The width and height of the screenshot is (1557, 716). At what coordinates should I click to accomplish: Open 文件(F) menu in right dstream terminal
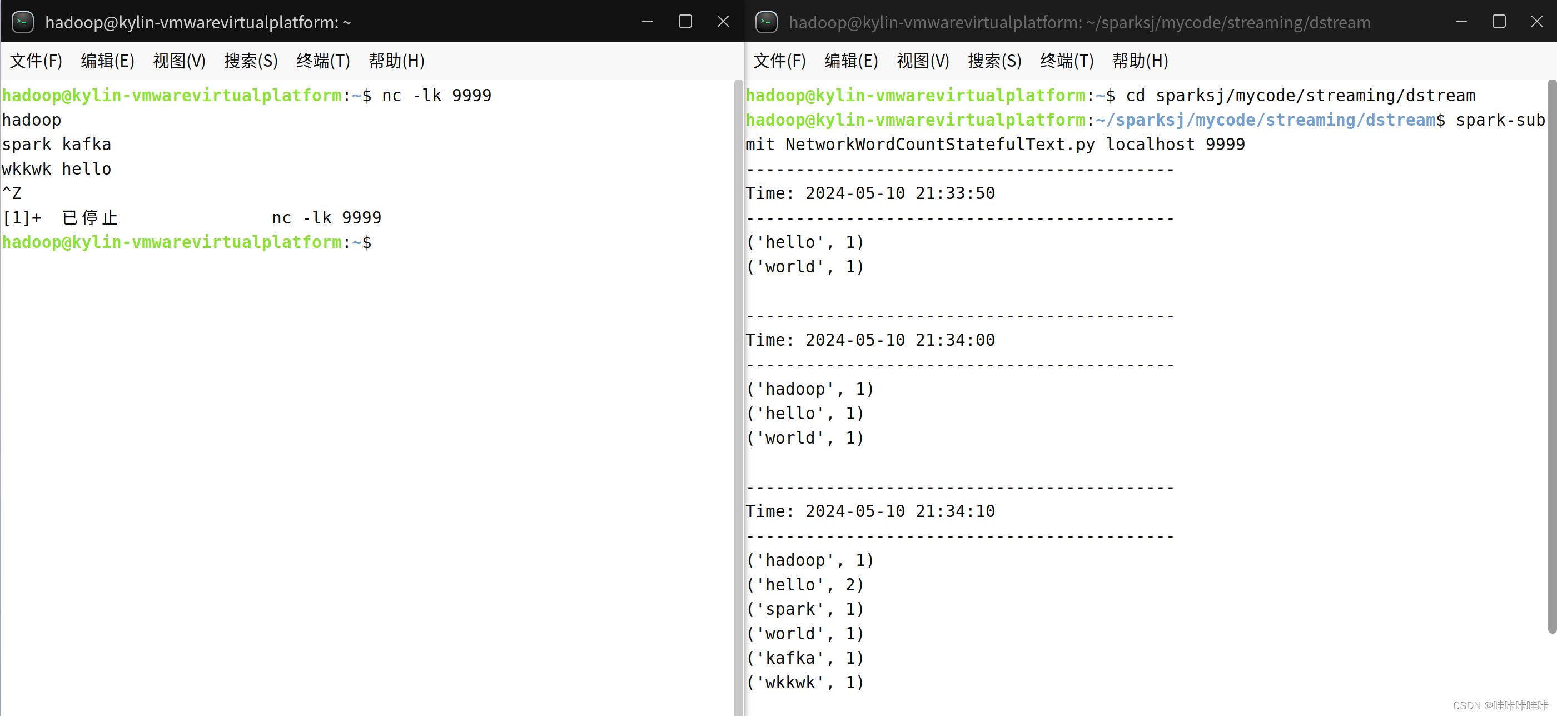779,61
